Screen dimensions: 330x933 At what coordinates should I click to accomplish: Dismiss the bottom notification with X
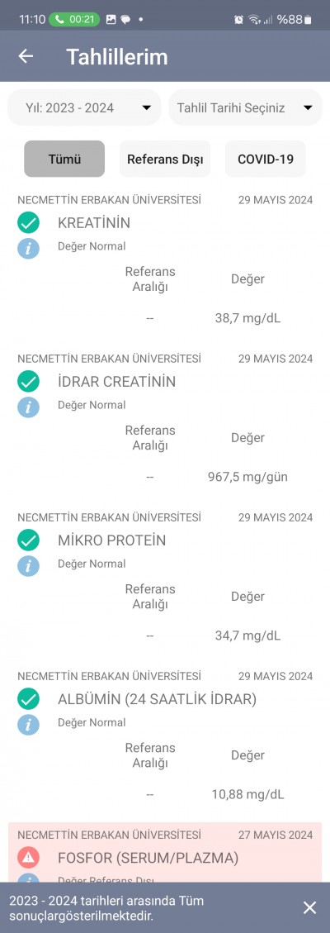[x=310, y=907]
